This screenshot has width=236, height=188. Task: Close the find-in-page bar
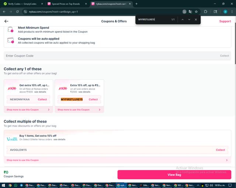pyautogui.click(x=196, y=19)
